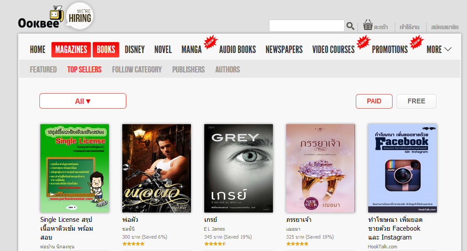
Task: Click the Single License book title
Action: [x=67, y=228]
